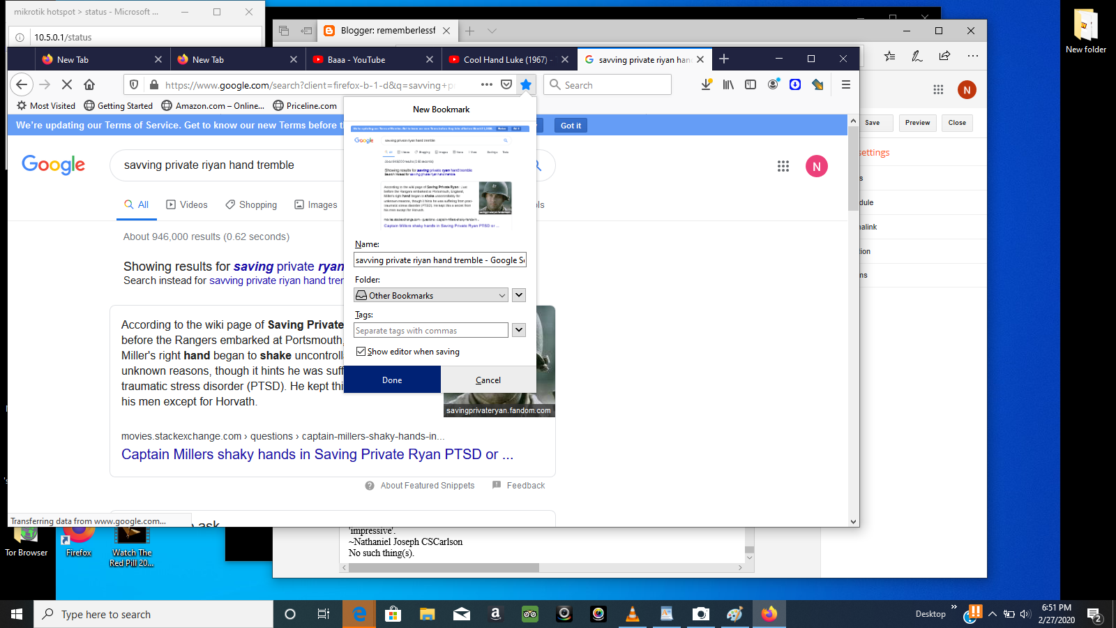1116x628 pixels.
Task: Open TripAdvisor from the taskbar
Action: coord(530,614)
